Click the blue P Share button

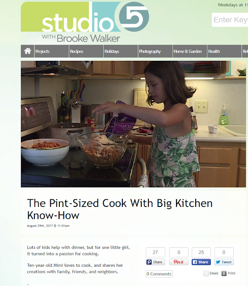pos(156,262)
